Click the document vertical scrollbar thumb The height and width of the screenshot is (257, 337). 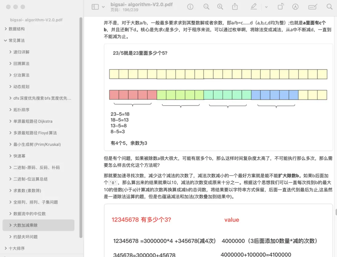click(336, 212)
